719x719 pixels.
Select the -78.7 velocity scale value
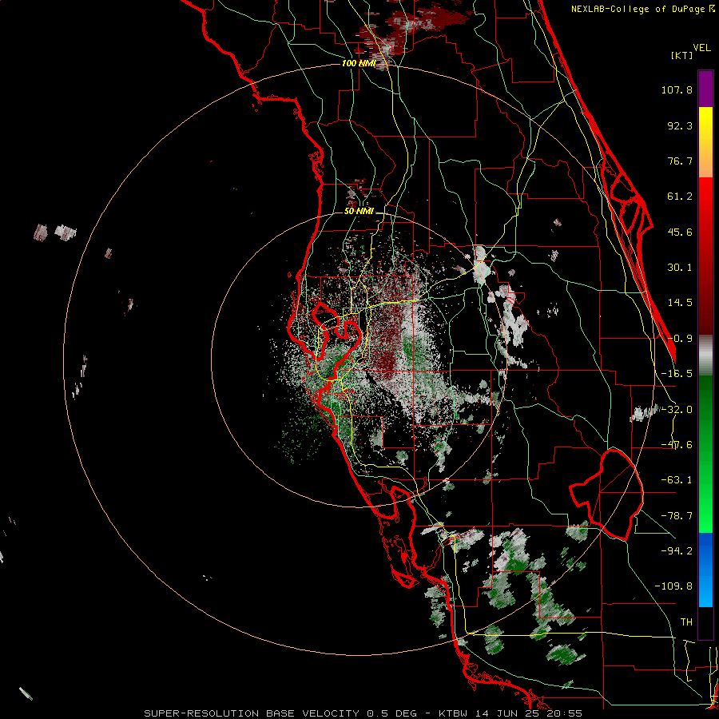click(x=677, y=516)
